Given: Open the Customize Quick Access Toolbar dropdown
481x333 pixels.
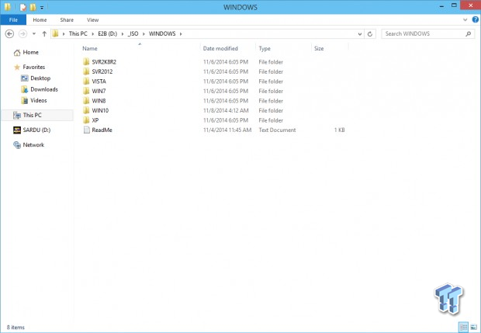Looking at the screenshot, I should pos(42,7).
